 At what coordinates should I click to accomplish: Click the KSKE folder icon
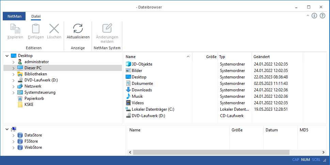point(20,105)
